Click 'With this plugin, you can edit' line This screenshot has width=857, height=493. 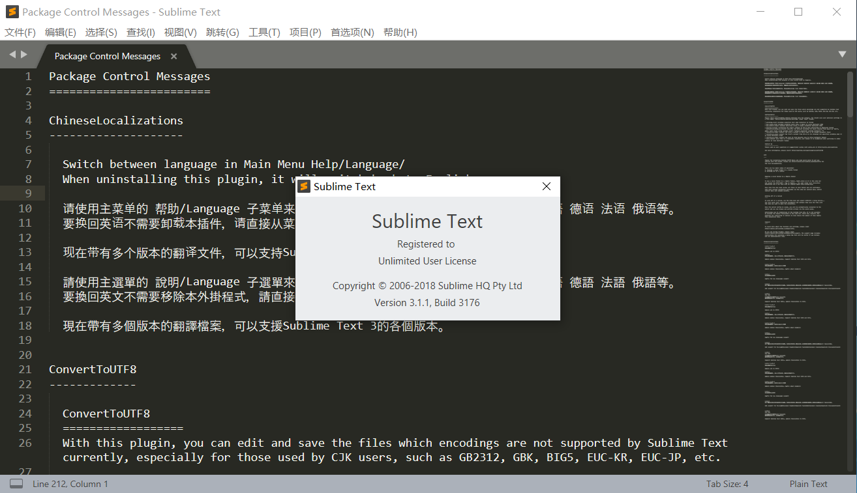tap(395, 443)
